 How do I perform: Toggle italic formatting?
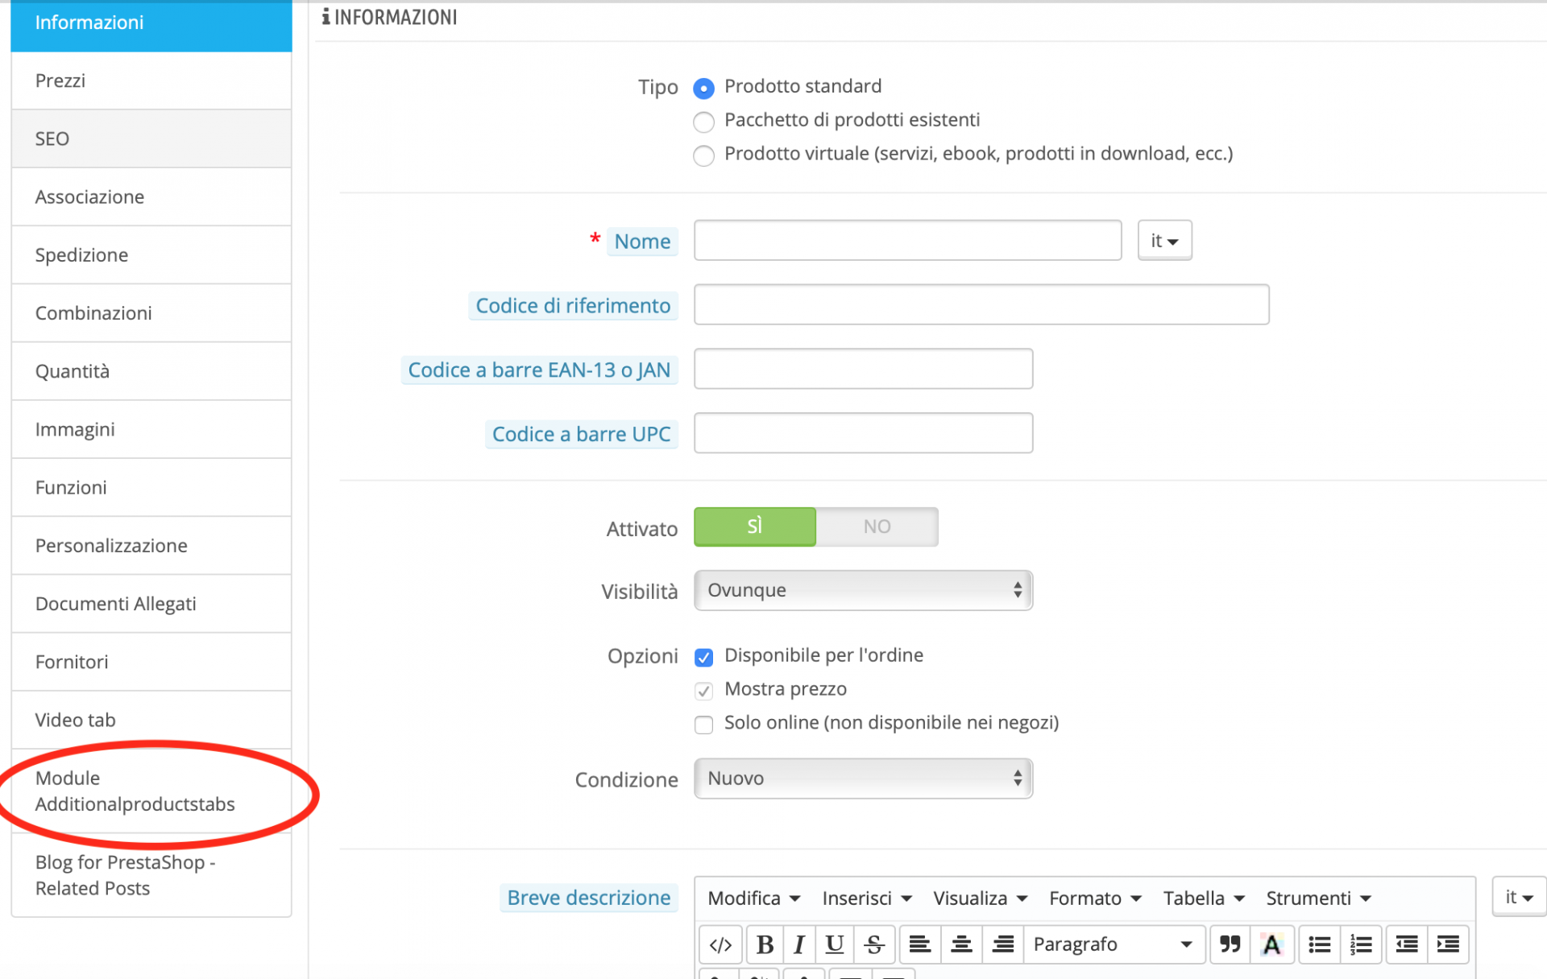798,944
